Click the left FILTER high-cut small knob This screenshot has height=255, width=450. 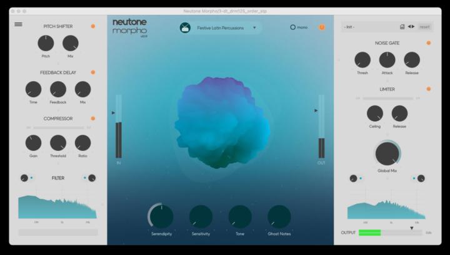pyautogui.click(x=92, y=178)
